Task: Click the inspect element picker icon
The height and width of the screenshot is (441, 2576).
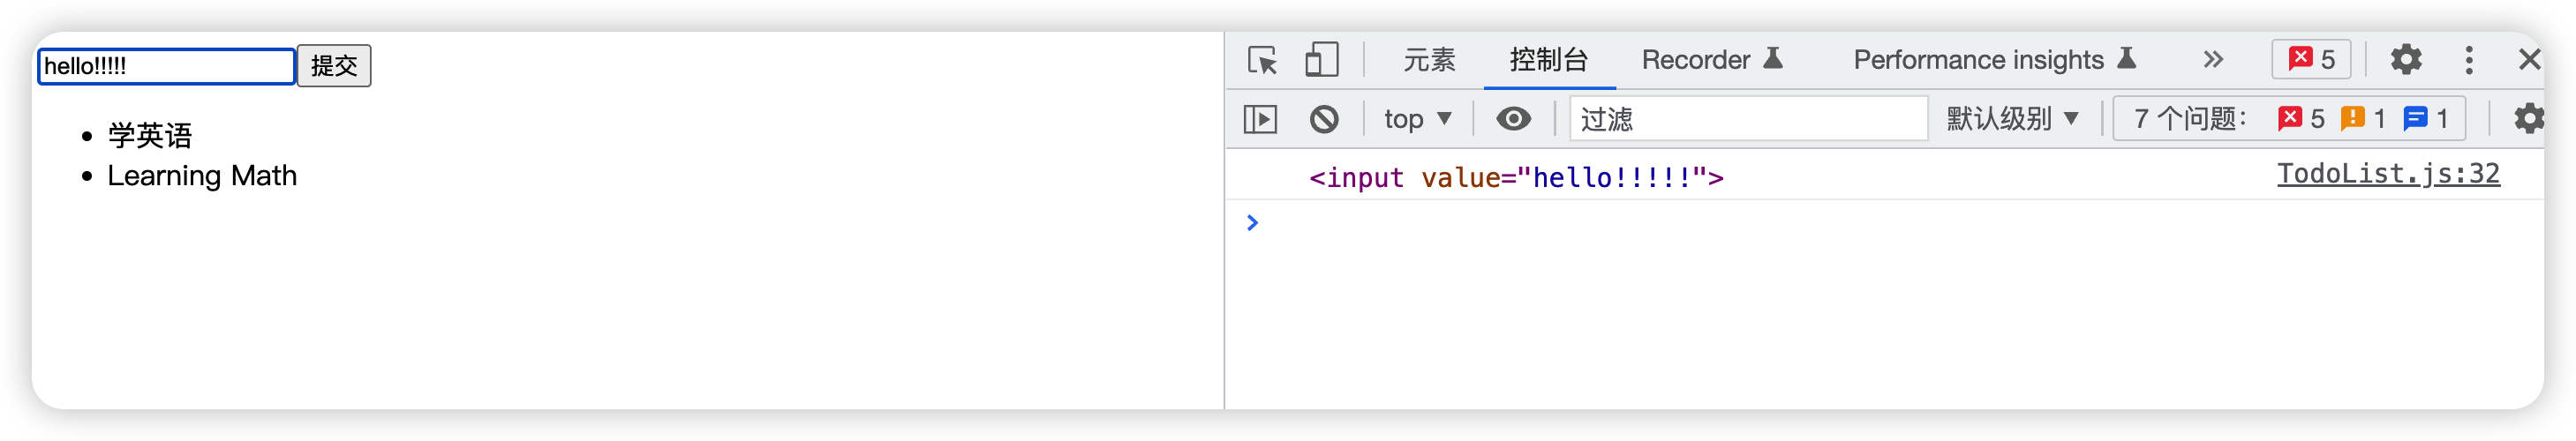Action: click(x=1262, y=60)
